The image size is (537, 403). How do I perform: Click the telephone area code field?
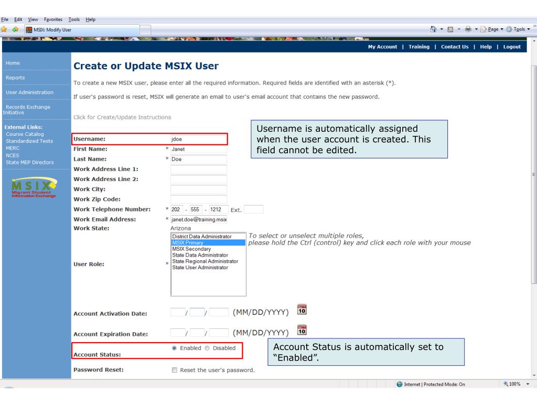pos(177,209)
